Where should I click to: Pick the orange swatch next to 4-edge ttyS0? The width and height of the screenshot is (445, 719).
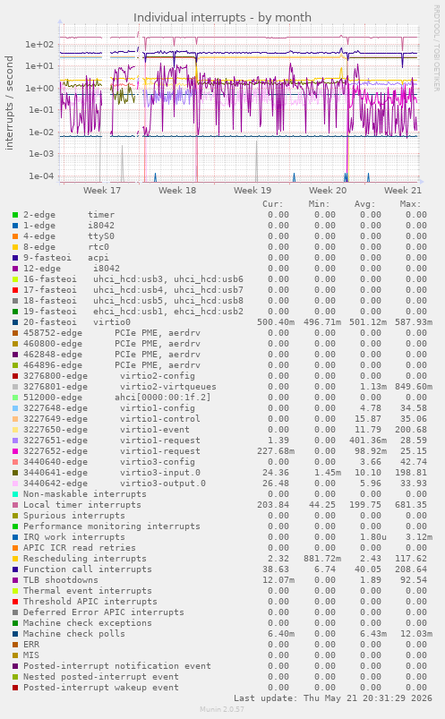coord(15,236)
